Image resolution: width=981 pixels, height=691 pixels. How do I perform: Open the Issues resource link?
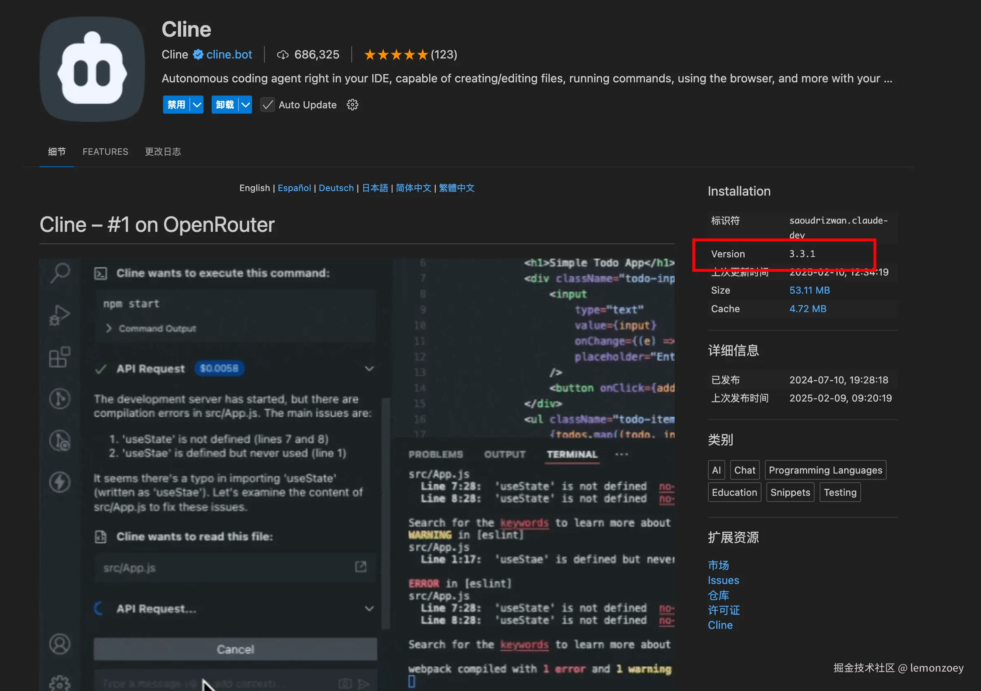tap(723, 580)
